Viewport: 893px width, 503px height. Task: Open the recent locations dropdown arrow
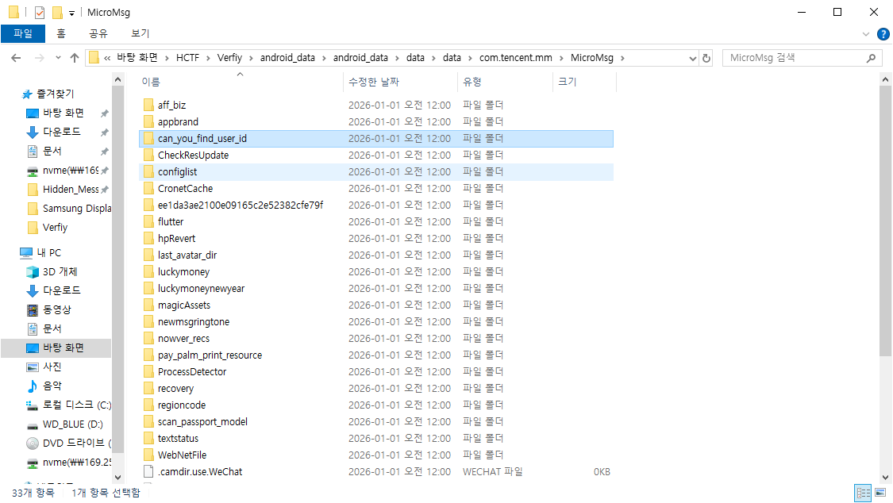[58, 58]
